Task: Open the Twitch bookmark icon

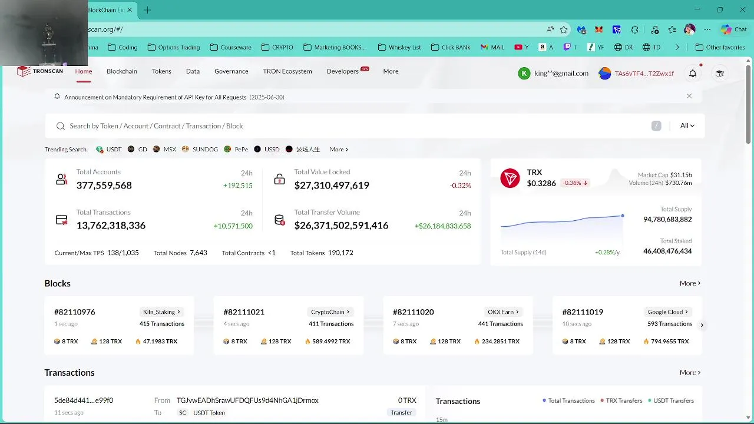Action: click(567, 47)
